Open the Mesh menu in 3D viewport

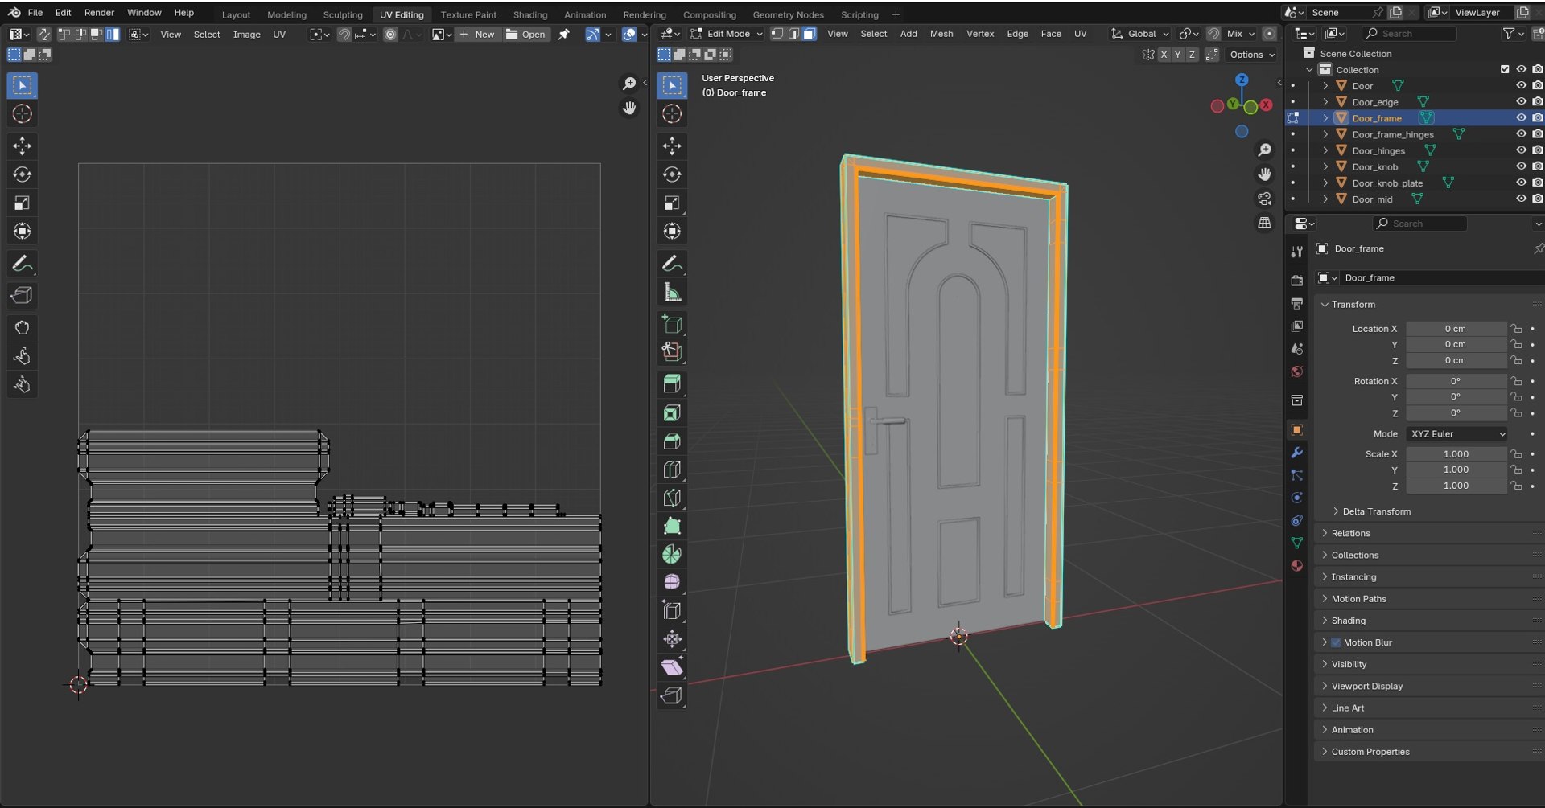pyautogui.click(x=941, y=34)
